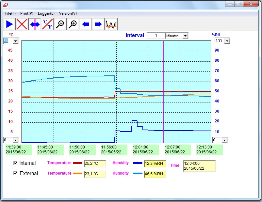Screen dimensions: 262x202
Task: Uncheck the External sensor checkbox
Action: [x=15, y=173]
